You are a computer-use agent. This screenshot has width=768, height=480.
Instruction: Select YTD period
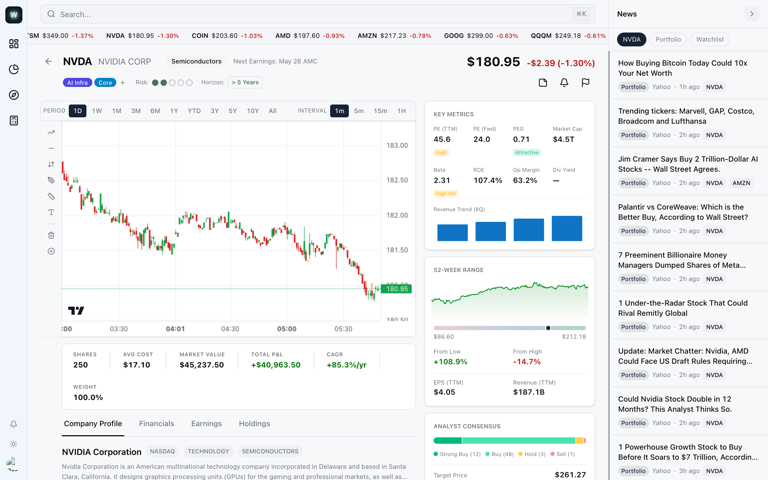[194, 111]
